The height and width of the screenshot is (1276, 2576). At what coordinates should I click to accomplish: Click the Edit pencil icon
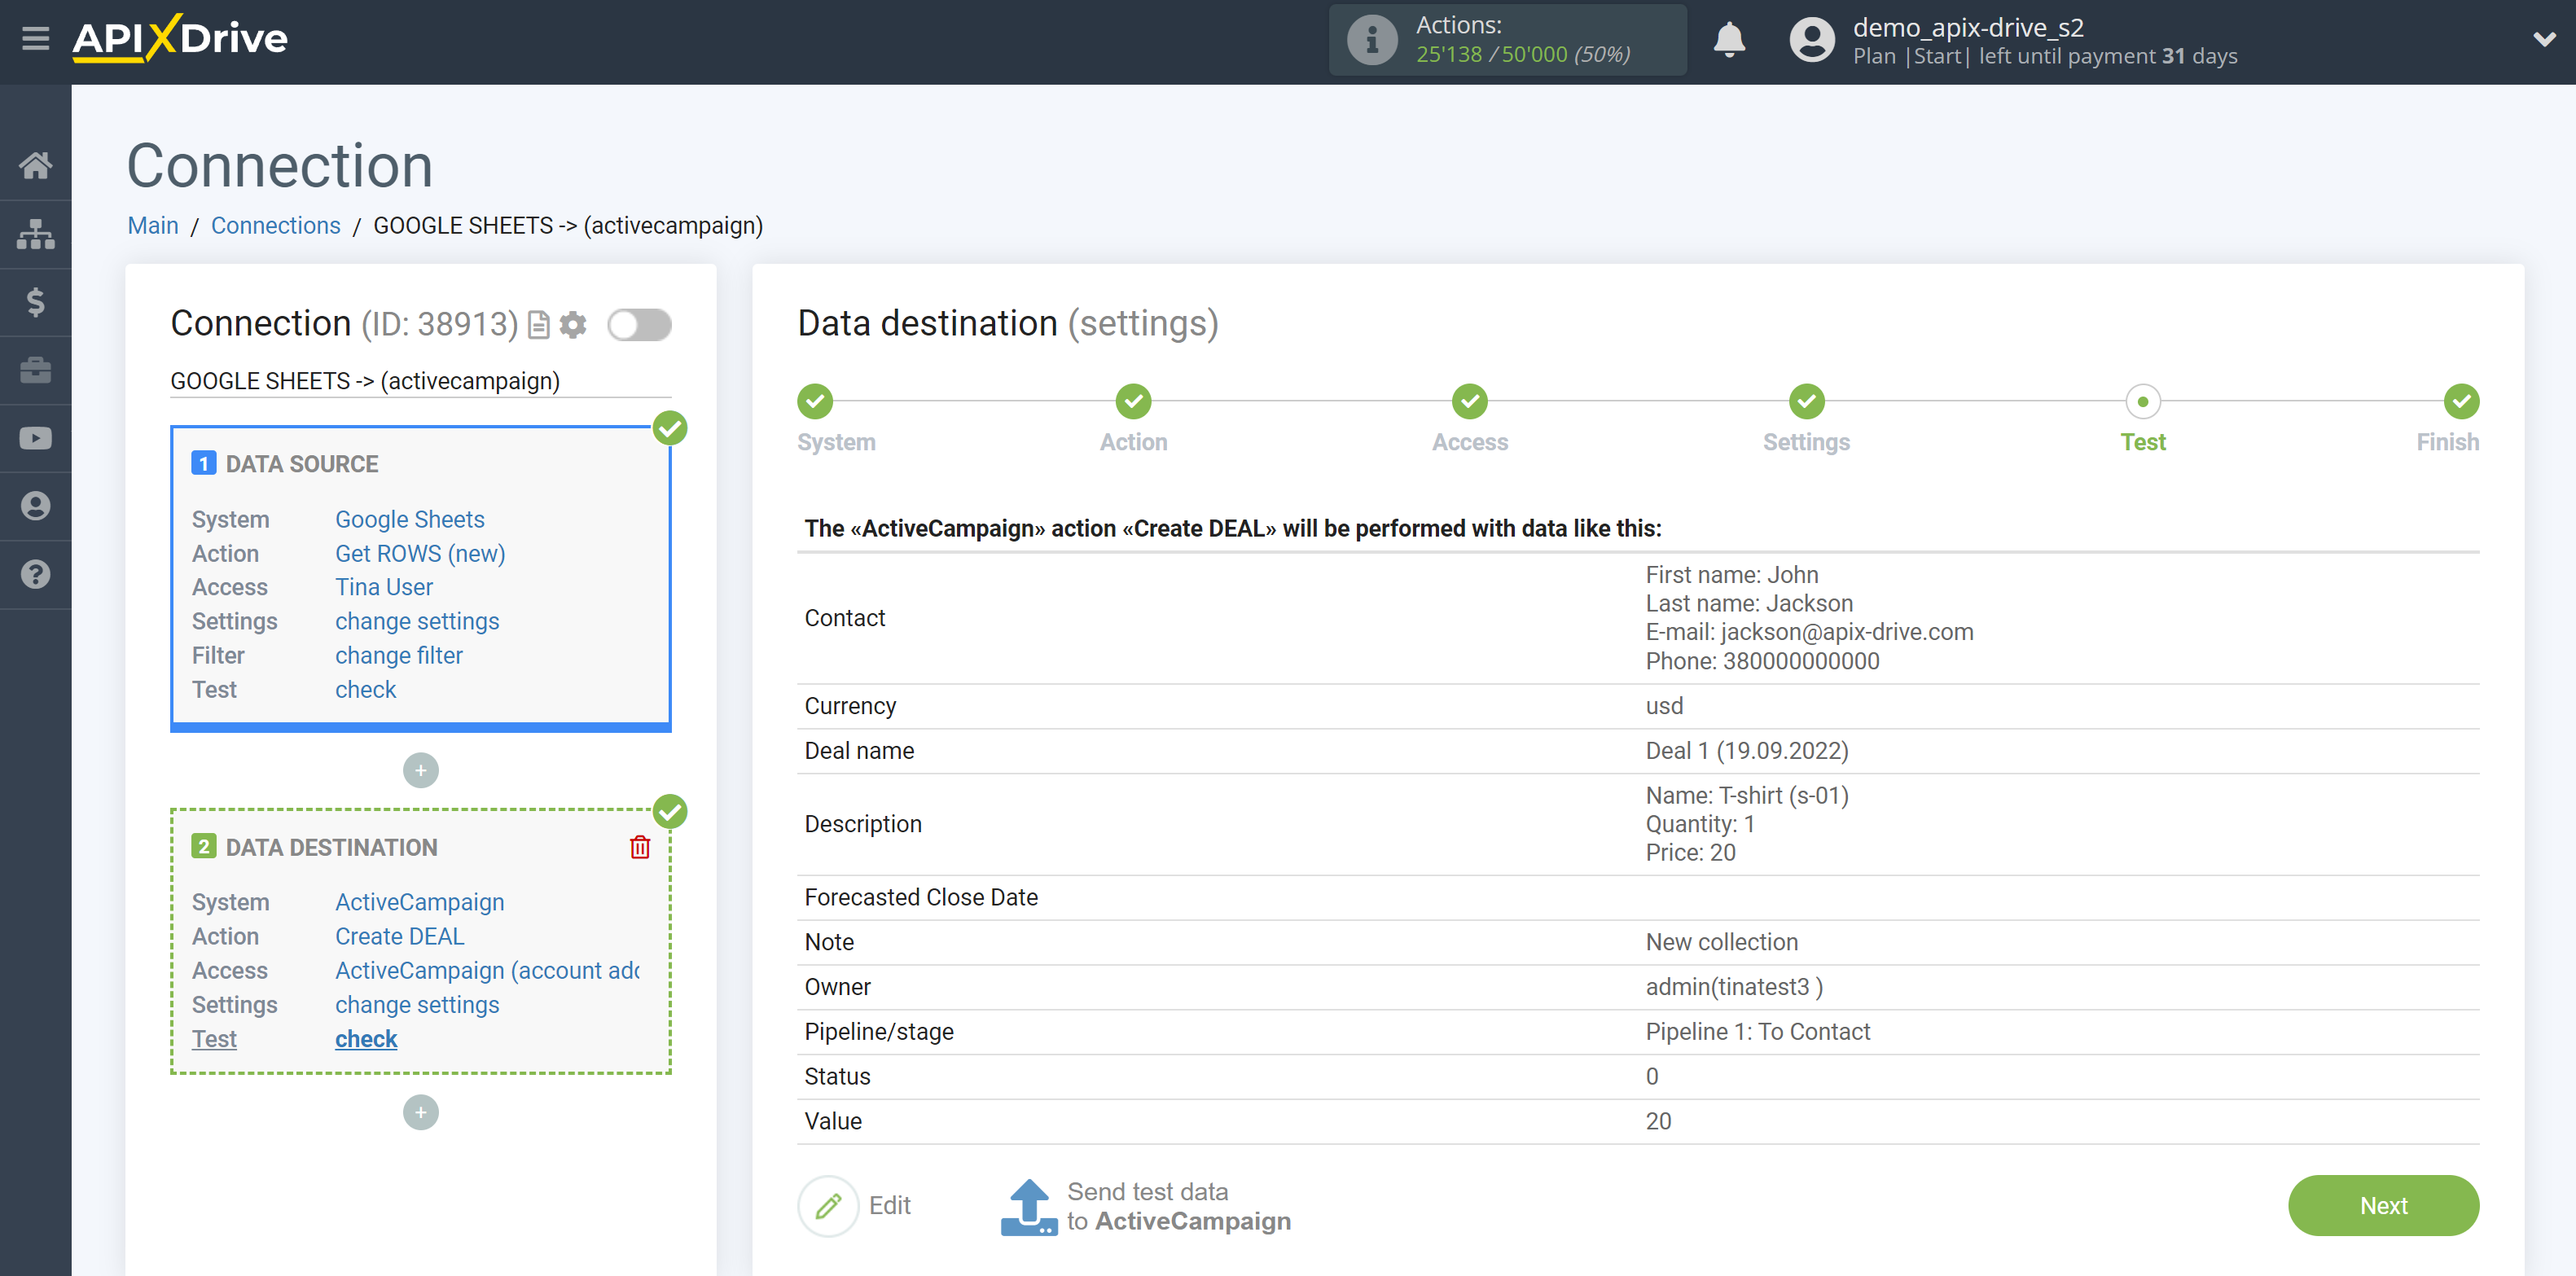828,1206
